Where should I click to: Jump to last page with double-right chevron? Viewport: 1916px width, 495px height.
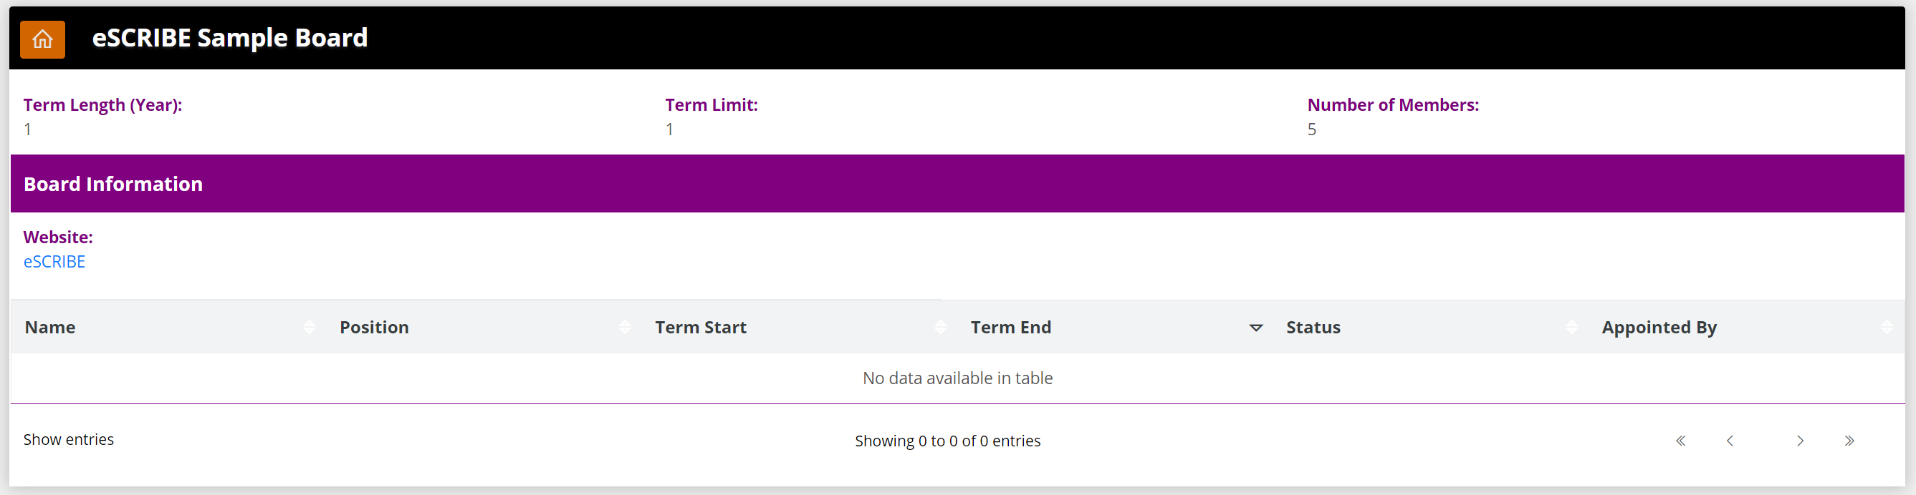pos(1849,441)
